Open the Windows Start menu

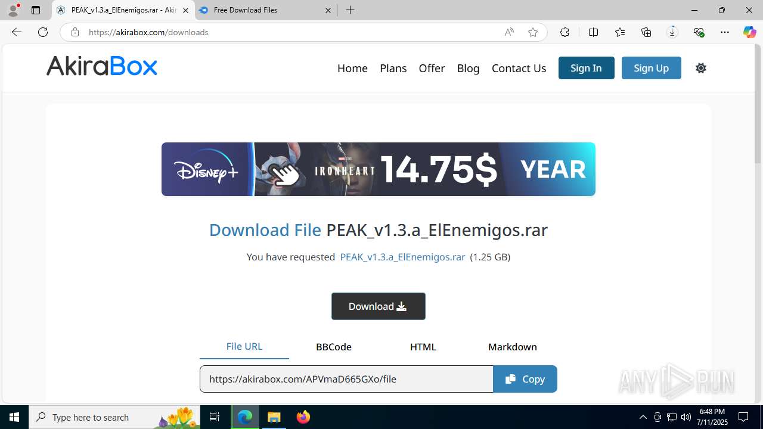click(14, 417)
